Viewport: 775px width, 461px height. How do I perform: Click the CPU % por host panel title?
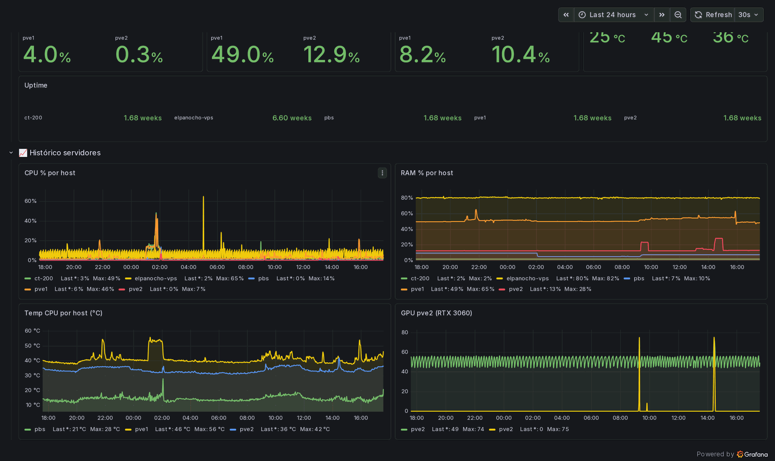pyautogui.click(x=50, y=173)
